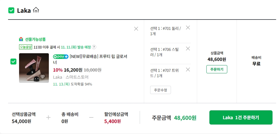277x134 pixels.
Task: Open the 프루티 립 글로셔너 product title
Action: 98,56
